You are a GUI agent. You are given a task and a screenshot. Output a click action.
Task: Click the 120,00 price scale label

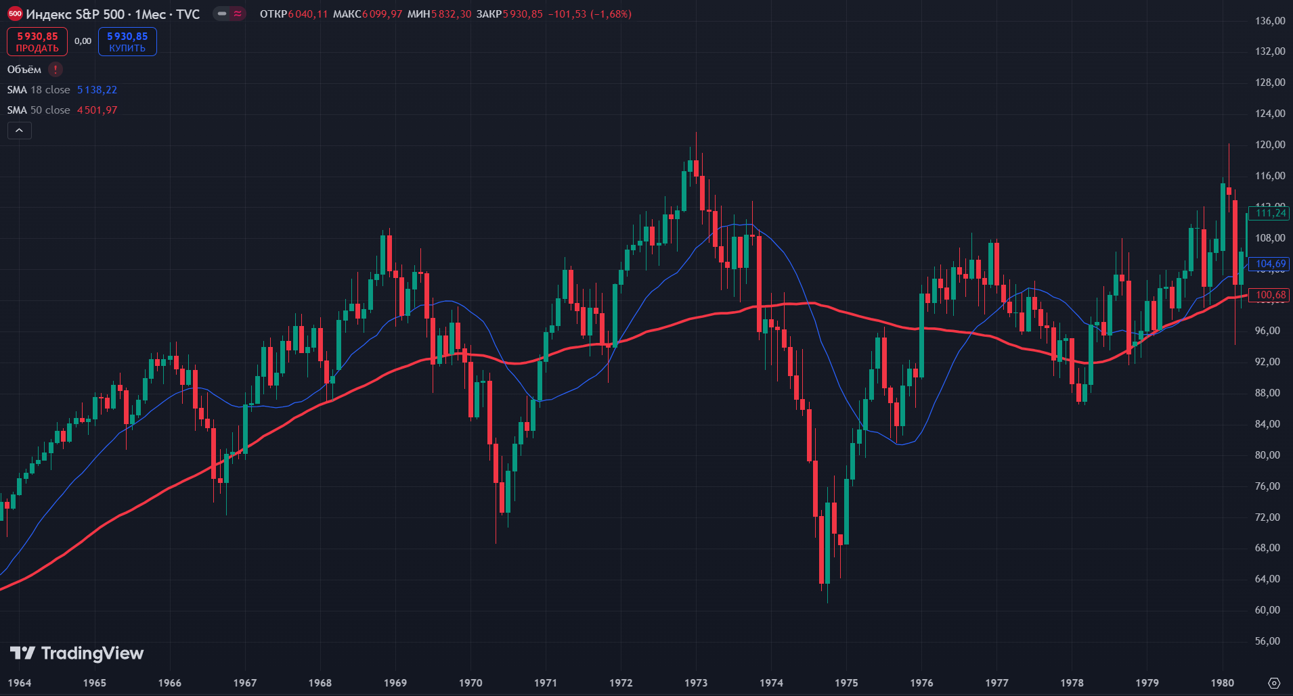click(x=1270, y=145)
